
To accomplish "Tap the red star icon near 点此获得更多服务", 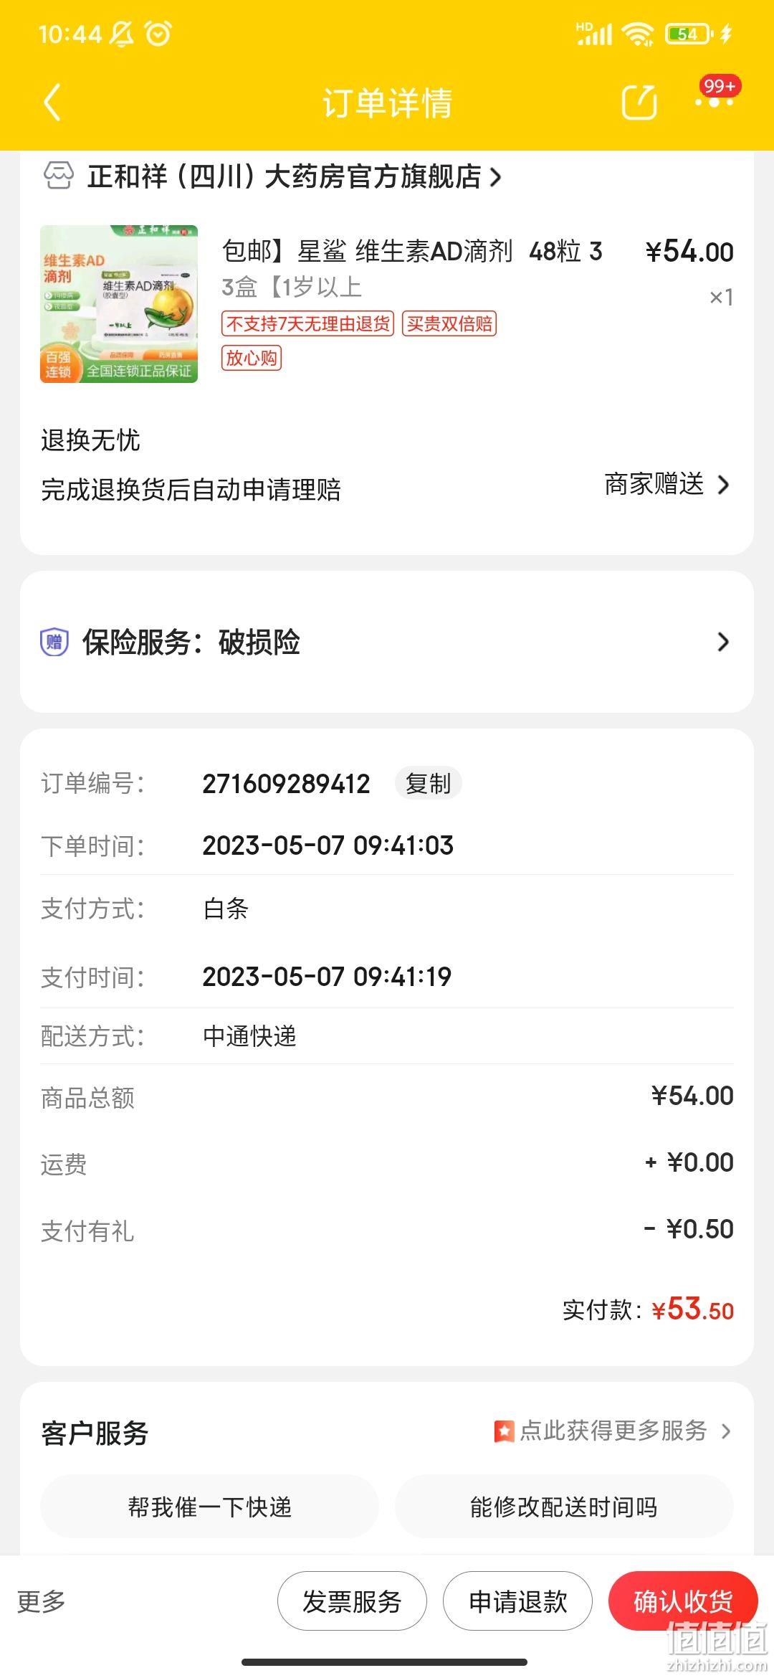I will click(505, 1431).
